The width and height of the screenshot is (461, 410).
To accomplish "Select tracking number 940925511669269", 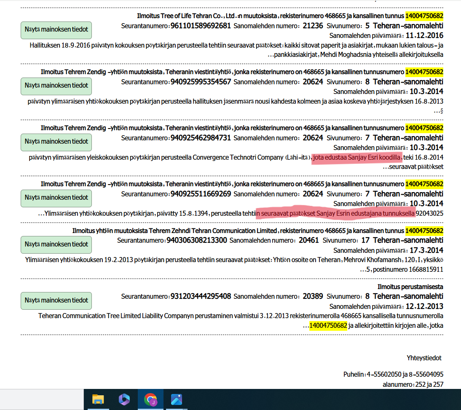I will [201, 194].
